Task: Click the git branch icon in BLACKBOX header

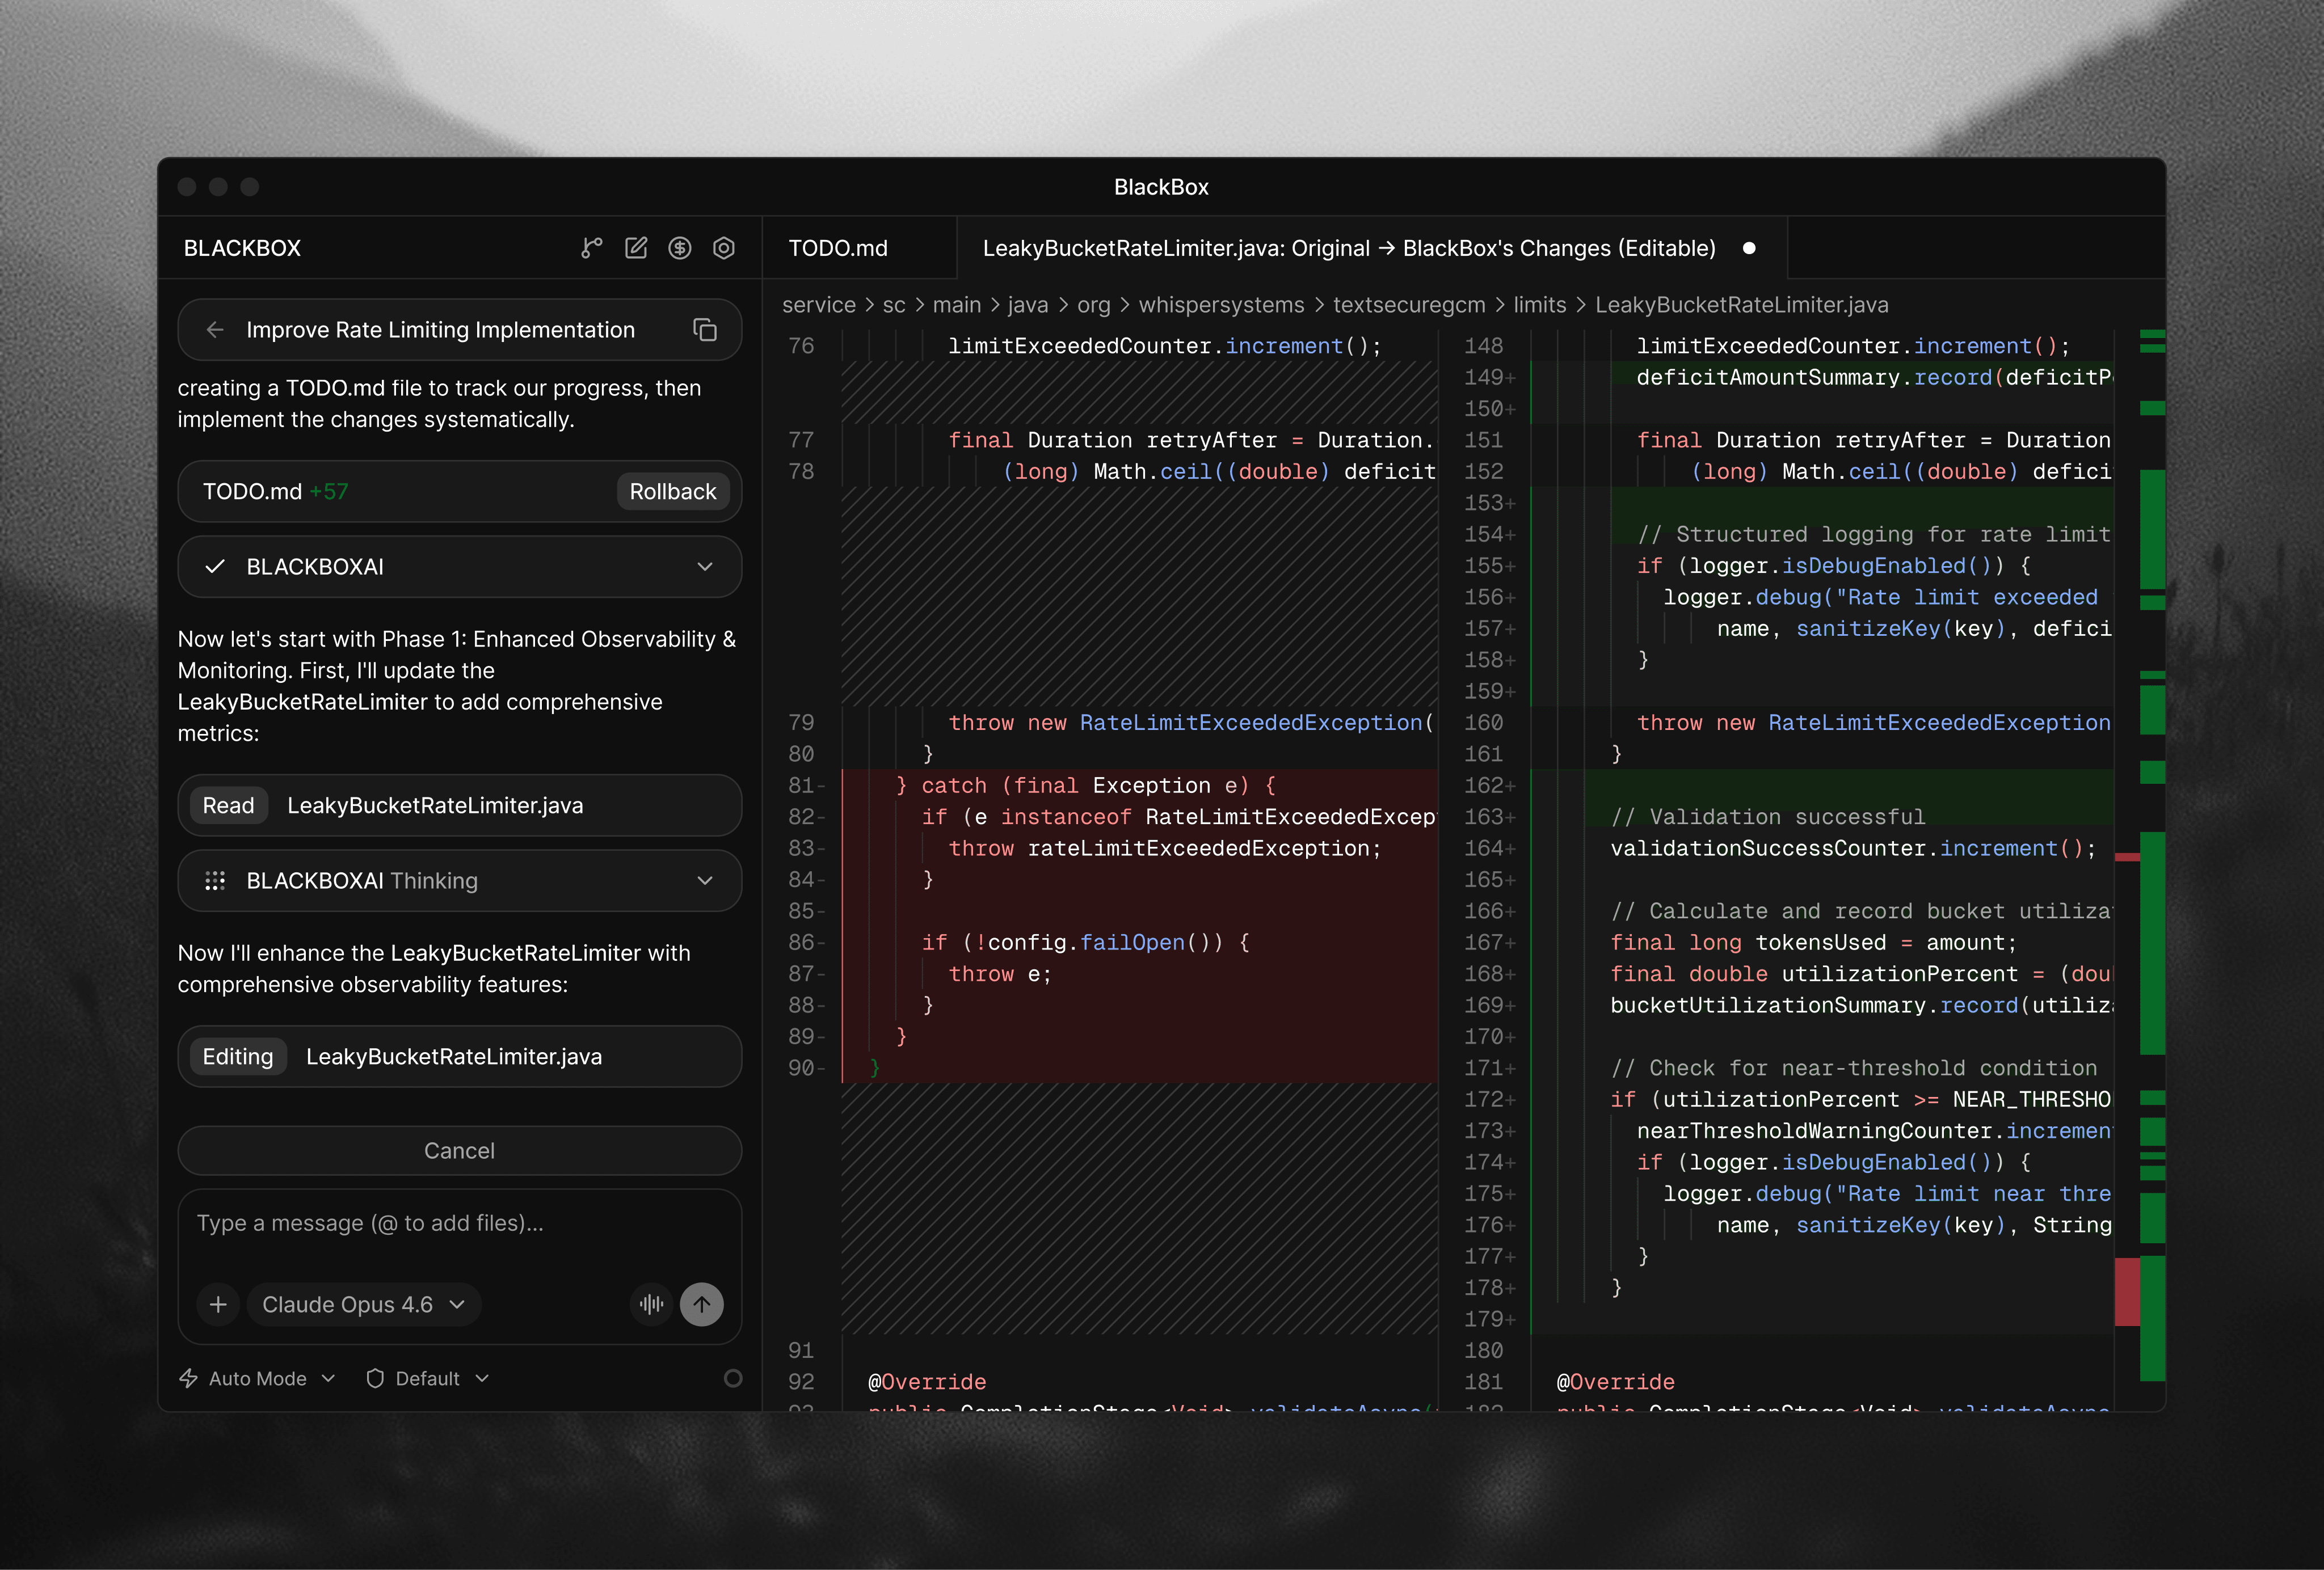Action: 591,248
